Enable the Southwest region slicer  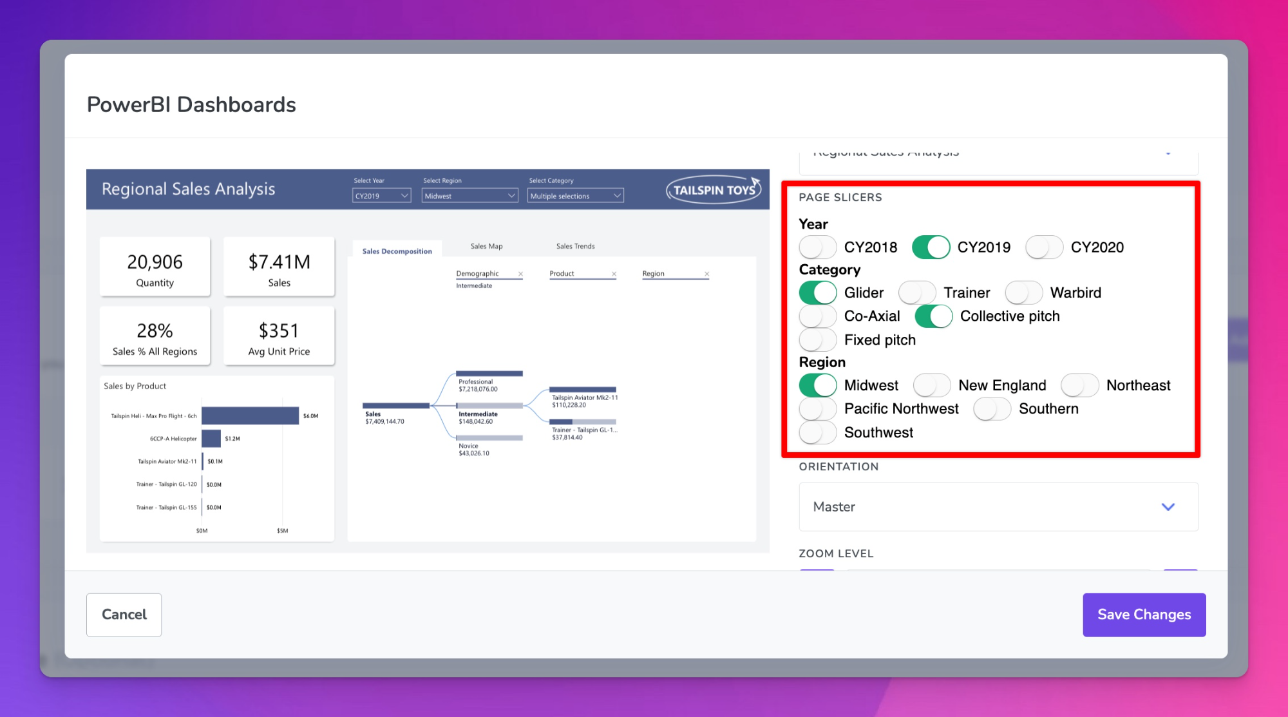click(x=818, y=432)
